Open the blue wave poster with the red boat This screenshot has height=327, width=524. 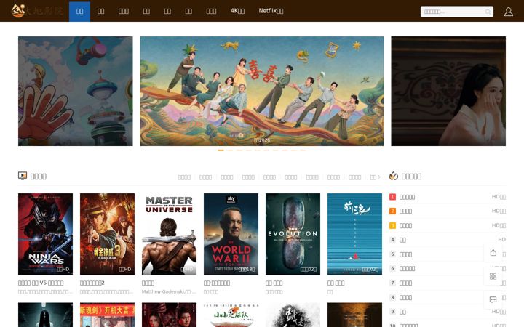coord(354,234)
